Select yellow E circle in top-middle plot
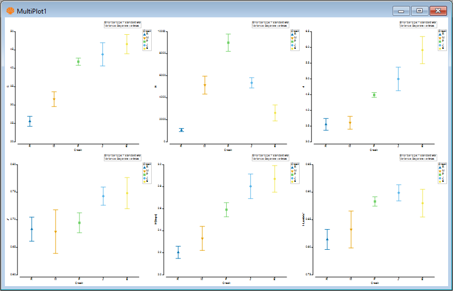 275,113
